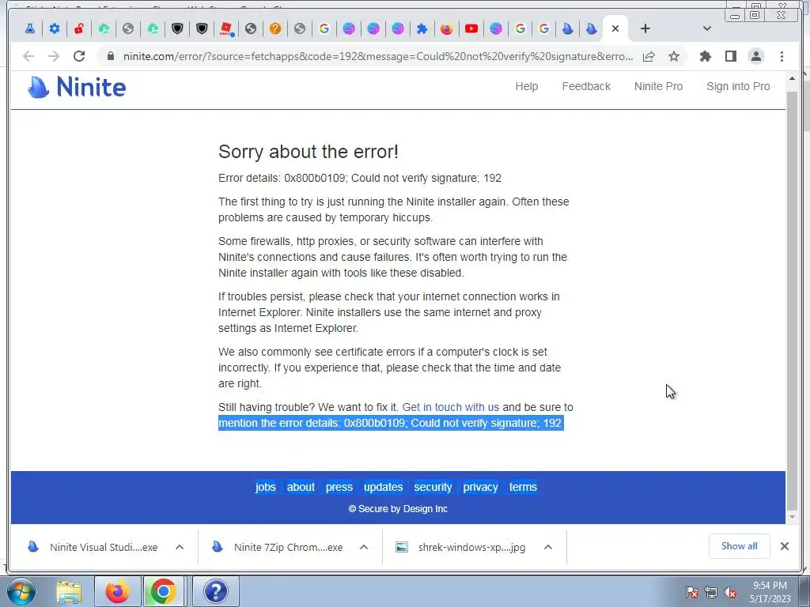810x607 pixels.
Task: Click the Ninite logo in header
Action: coord(77,87)
